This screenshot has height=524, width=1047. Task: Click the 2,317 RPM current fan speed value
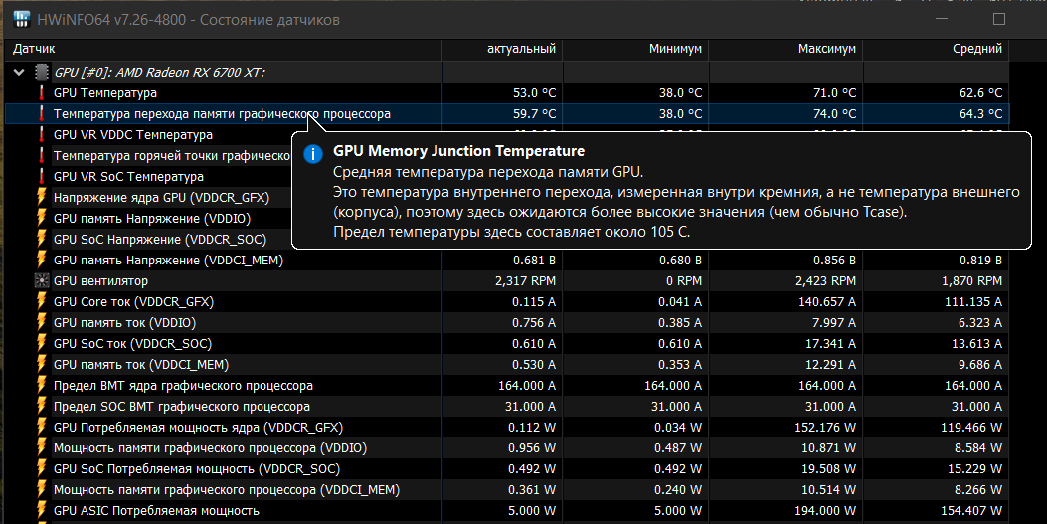526,281
